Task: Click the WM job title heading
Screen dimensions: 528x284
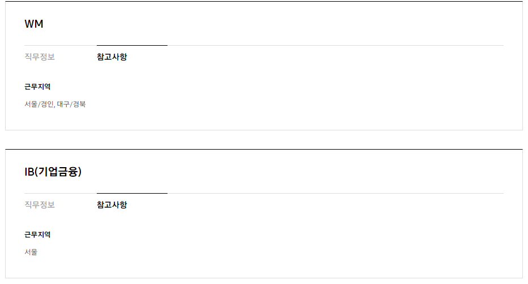Action: click(x=34, y=24)
